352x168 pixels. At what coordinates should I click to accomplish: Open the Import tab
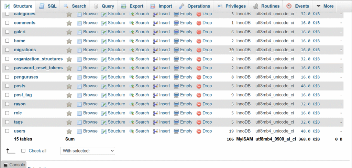161,6
